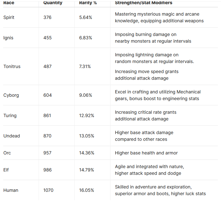Select the 12.92% rarity value
Viewport: 221px width, 201px height.
87,115
